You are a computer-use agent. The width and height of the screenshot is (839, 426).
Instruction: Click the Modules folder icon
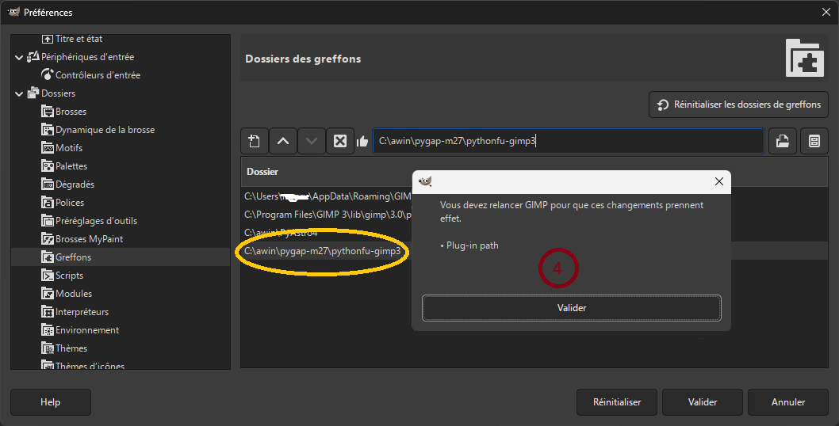(x=48, y=293)
